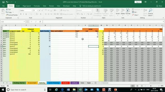Open PowerPoint from the taskbar
This screenshot has width=165, height=92.
[115, 90]
